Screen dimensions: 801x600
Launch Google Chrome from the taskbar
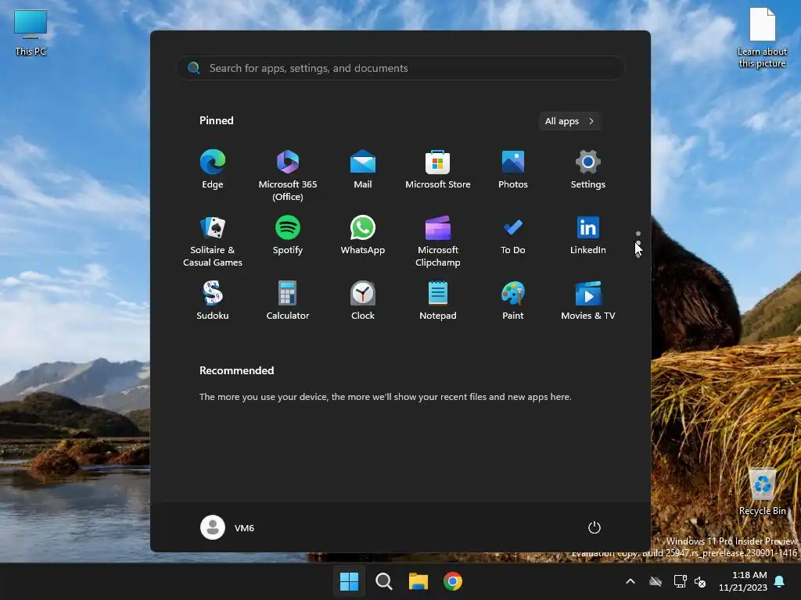click(x=453, y=581)
